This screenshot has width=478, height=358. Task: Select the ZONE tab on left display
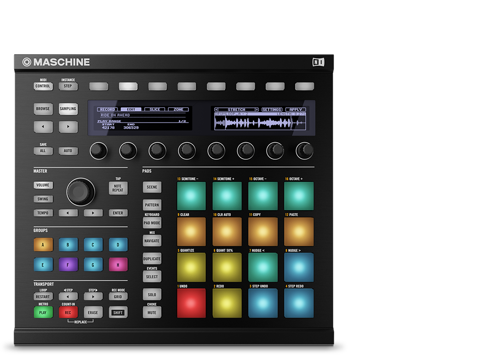pyautogui.click(x=178, y=109)
